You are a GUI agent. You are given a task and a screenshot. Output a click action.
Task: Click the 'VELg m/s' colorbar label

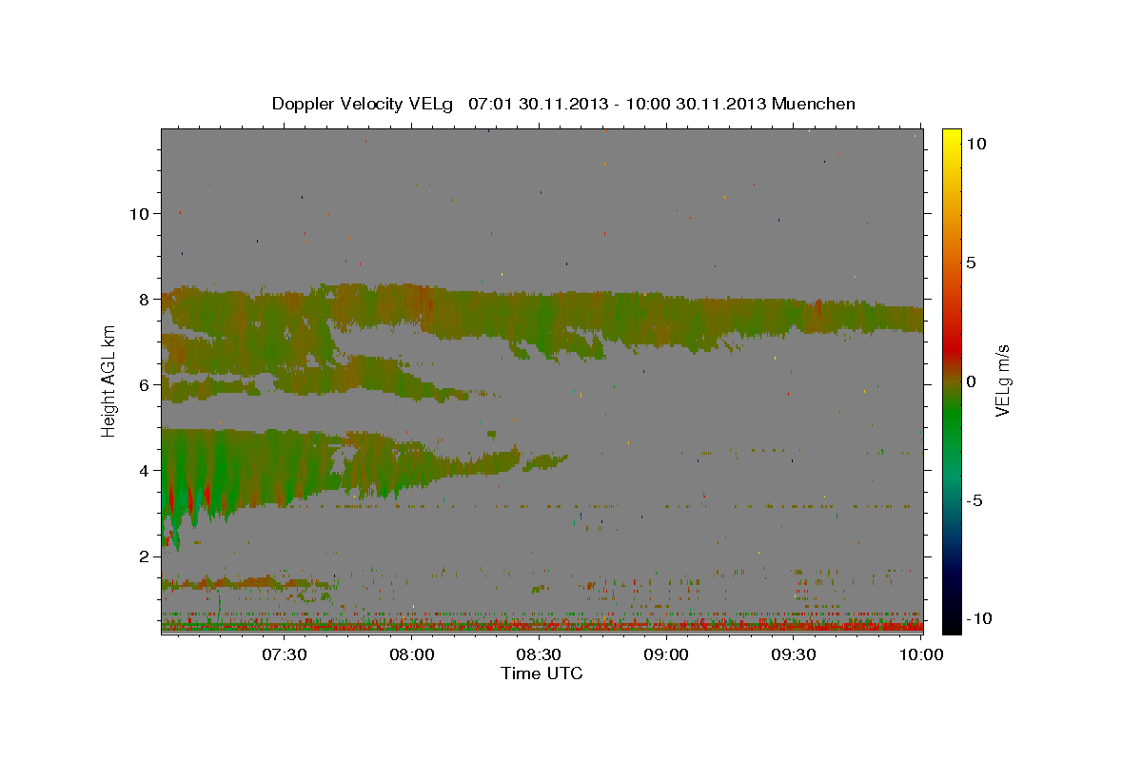tap(1002, 381)
